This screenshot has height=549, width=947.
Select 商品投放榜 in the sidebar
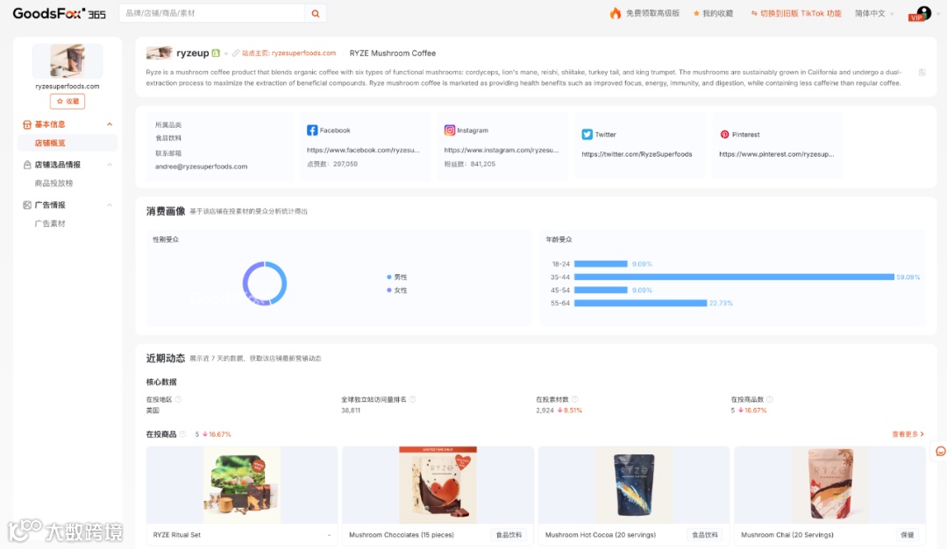coord(53,183)
